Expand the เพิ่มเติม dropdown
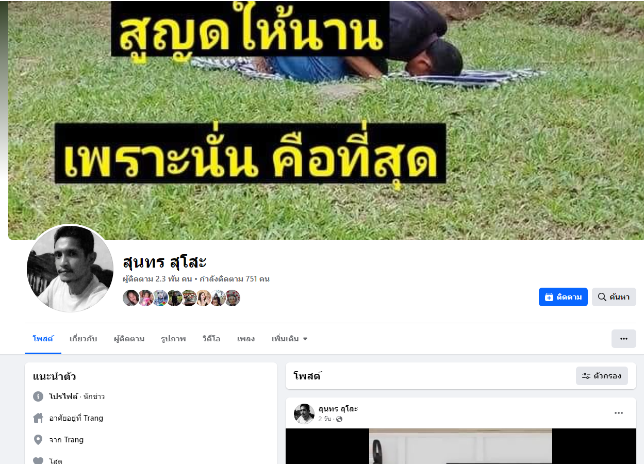Image resolution: width=644 pixels, height=464 pixels. tap(289, 339)
